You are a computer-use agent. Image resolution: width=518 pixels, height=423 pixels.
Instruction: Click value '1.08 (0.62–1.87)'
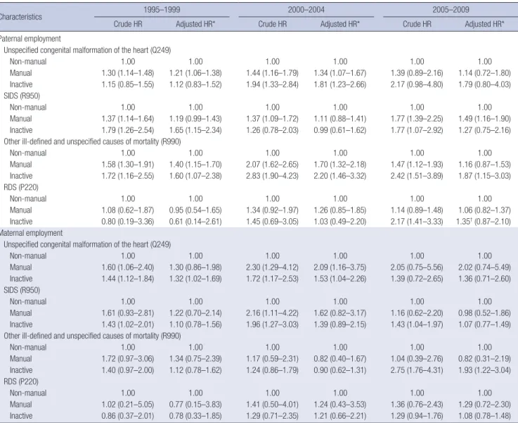(x=128, y=210)
